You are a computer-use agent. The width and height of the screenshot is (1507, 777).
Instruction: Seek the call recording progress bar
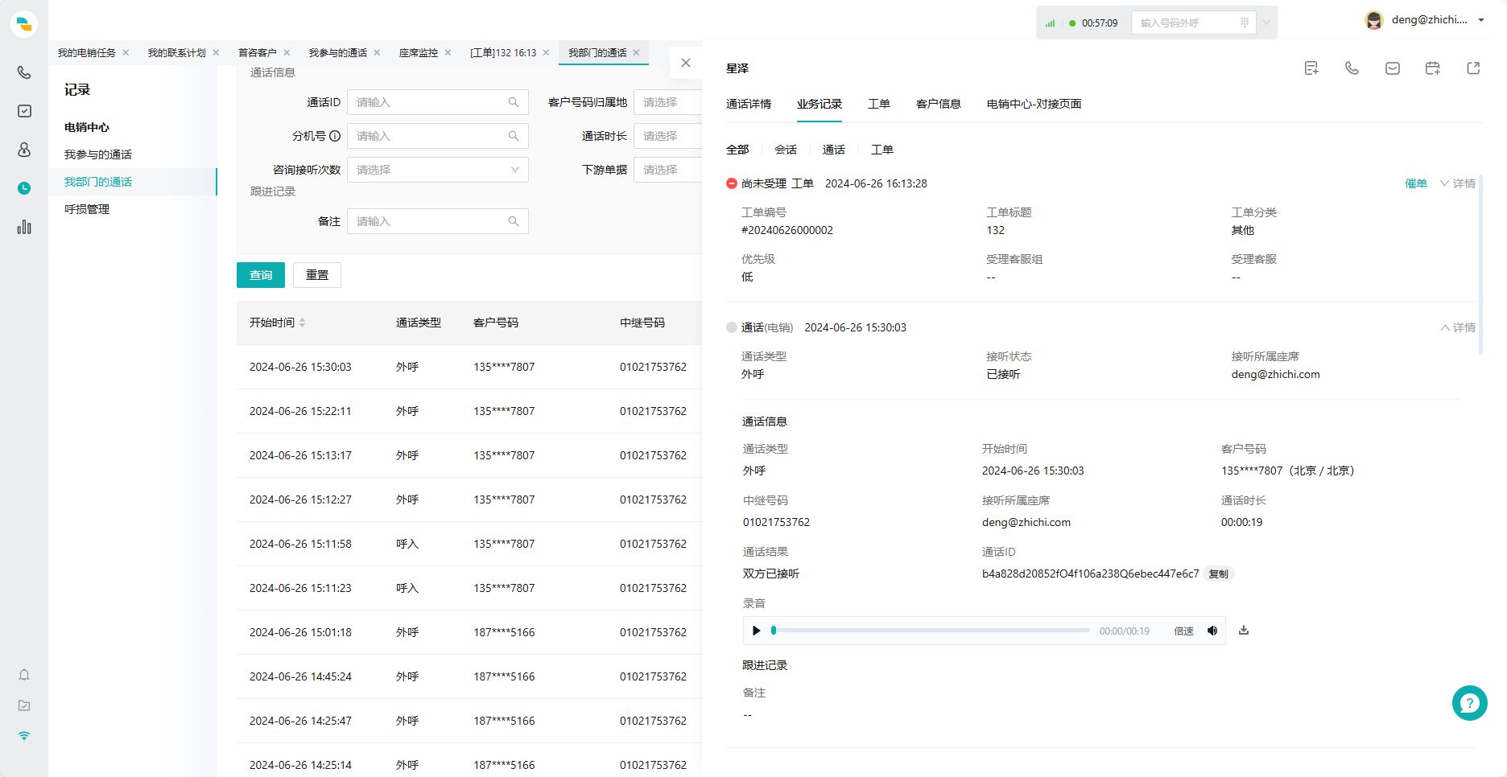[x=931, y=631]
